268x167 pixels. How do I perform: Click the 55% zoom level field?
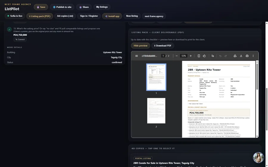tap(183, 56)
